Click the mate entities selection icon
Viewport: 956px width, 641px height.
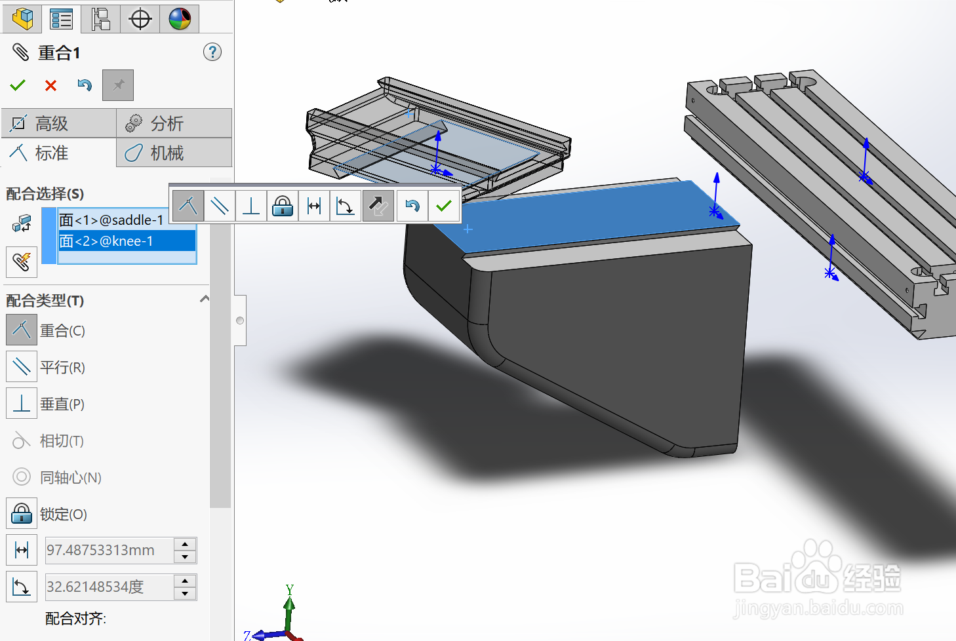pos(22,223)
